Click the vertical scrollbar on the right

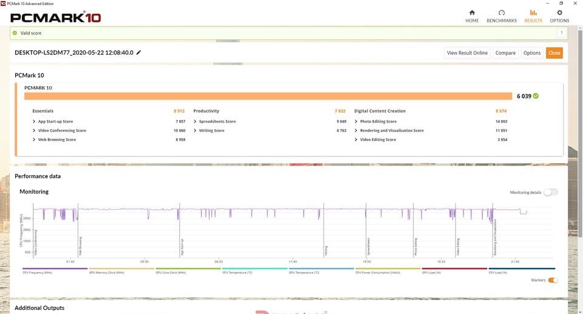pyautogui.click(x=580, y=133)
